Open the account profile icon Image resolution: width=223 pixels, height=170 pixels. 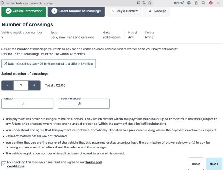coord(189,3)
